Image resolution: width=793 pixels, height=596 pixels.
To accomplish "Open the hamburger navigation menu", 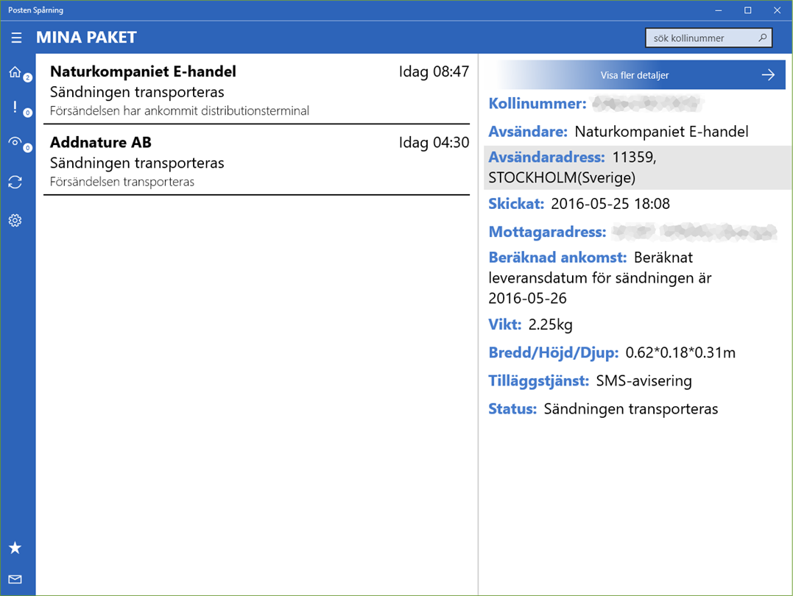I will click(x=16, y=38).
